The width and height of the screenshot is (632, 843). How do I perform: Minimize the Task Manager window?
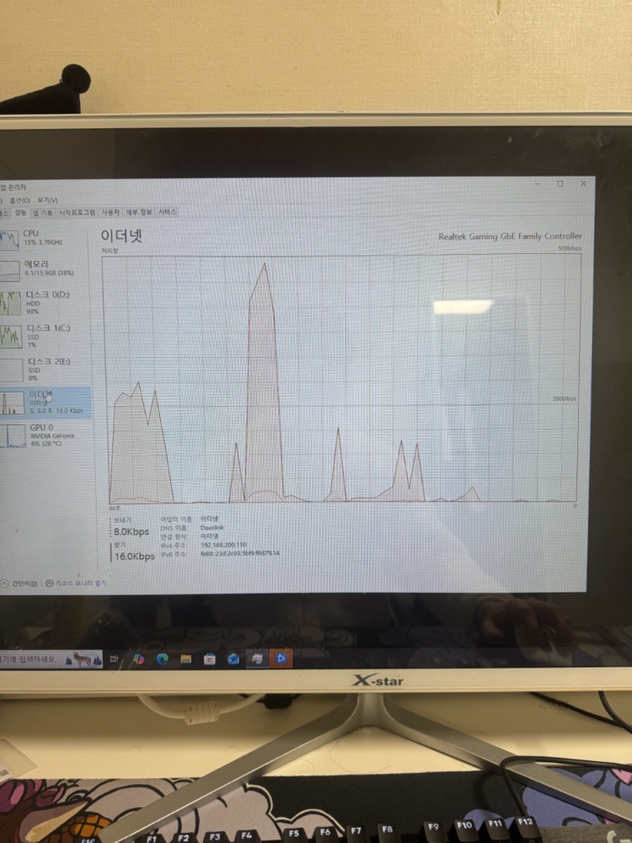(x=537, y=184)
